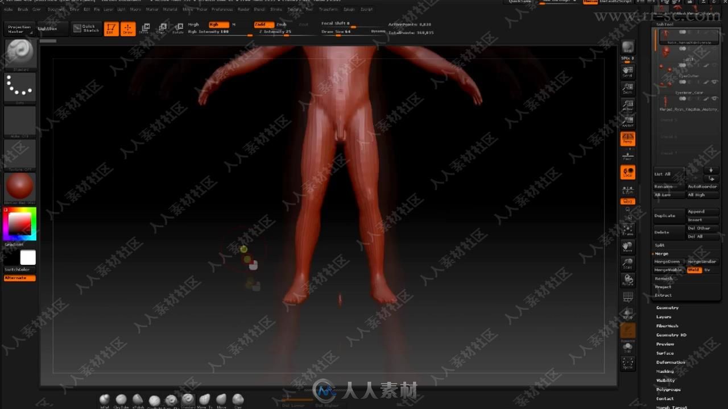Click the Scale view icon in right shelf
The image size is (728, 409).
(x=628, y=263)
